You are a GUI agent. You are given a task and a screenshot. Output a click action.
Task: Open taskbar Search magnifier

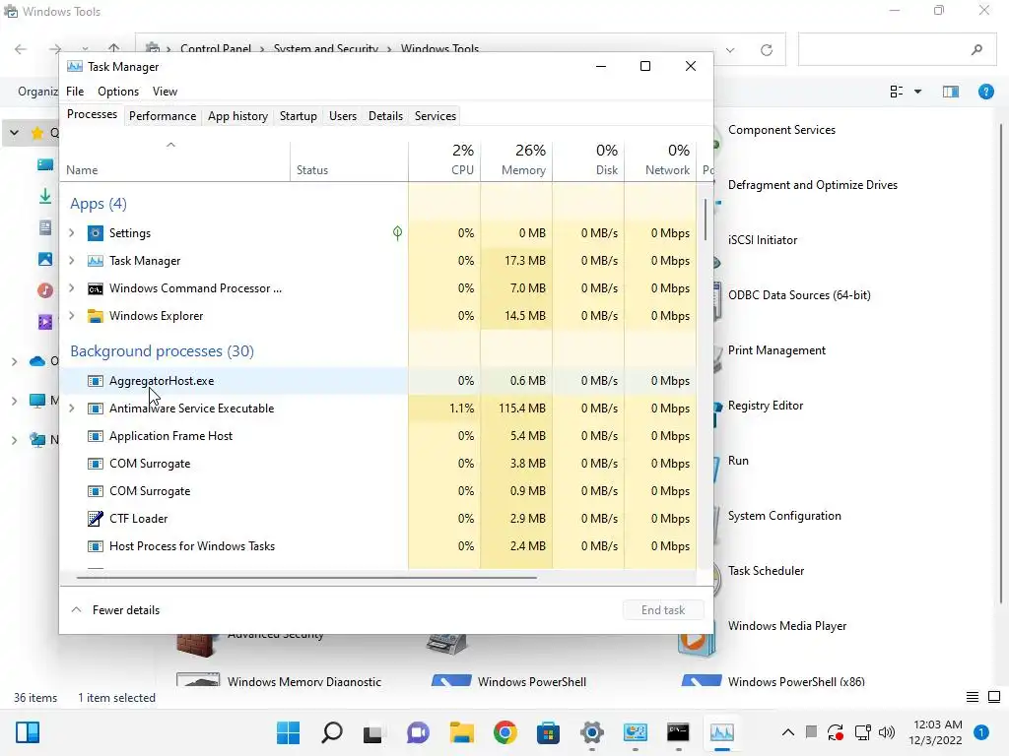331,732
